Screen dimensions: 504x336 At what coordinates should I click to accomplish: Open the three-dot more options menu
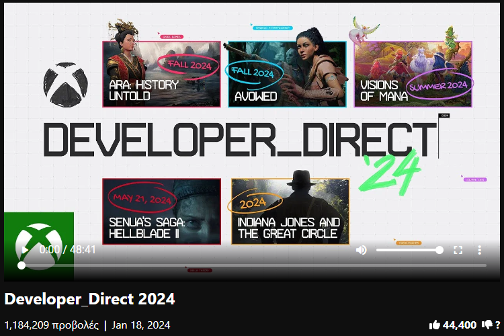[x=479, y=250]
